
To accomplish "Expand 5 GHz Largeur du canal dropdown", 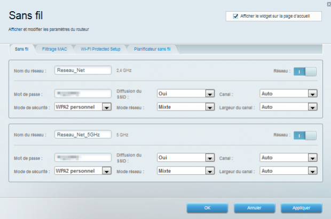I will coord(312,171).
